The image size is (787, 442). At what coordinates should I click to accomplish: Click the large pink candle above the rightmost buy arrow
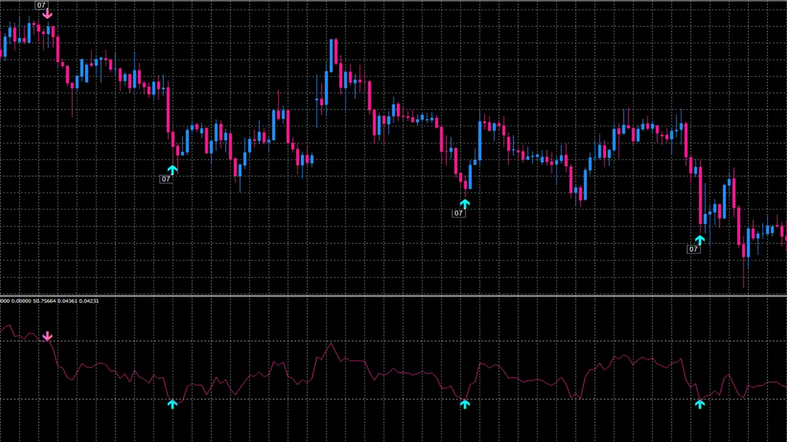tap(700, 195)
